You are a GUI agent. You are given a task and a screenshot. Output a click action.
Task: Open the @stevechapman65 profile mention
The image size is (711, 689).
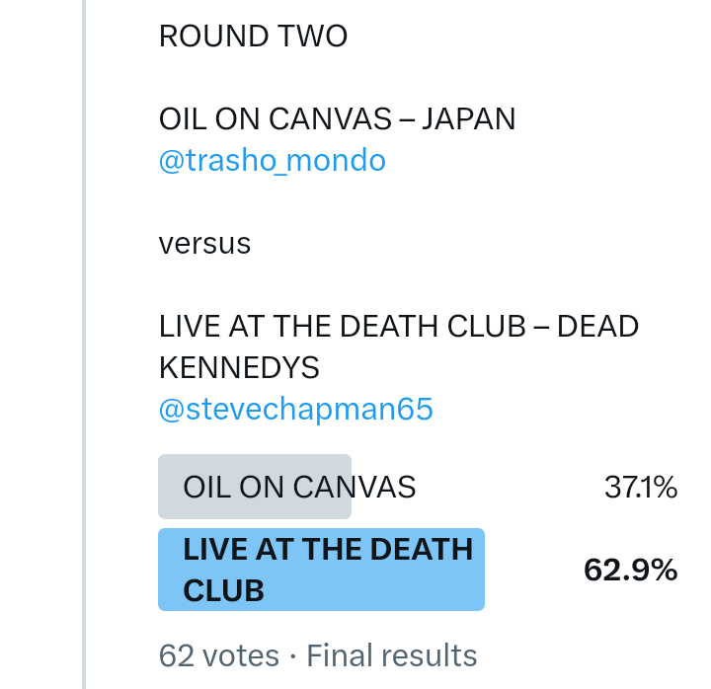(295, 410)
